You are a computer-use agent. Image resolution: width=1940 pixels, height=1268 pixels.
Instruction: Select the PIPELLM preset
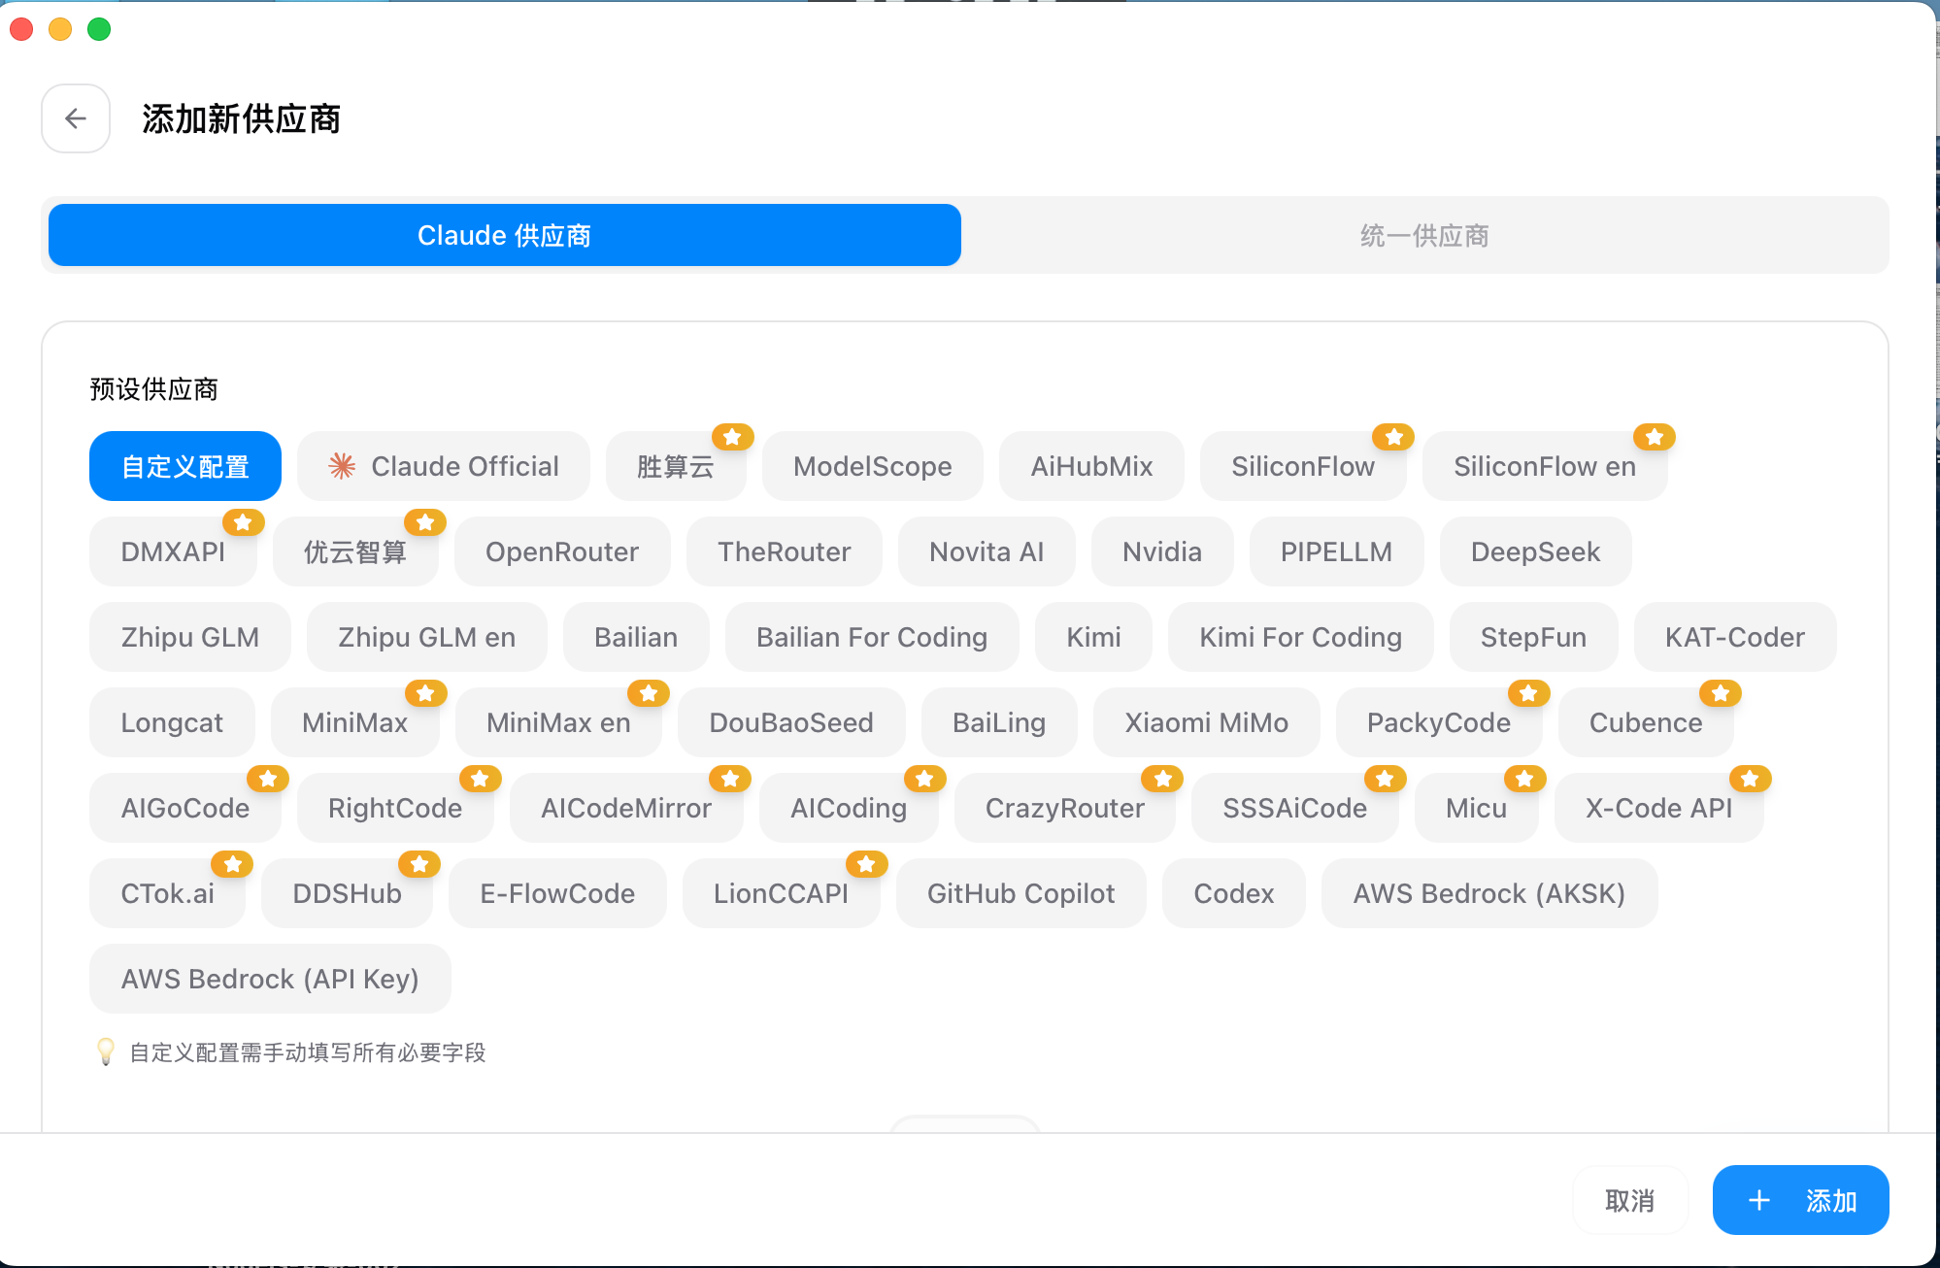pyautogui.click(x=1336, y=551)
